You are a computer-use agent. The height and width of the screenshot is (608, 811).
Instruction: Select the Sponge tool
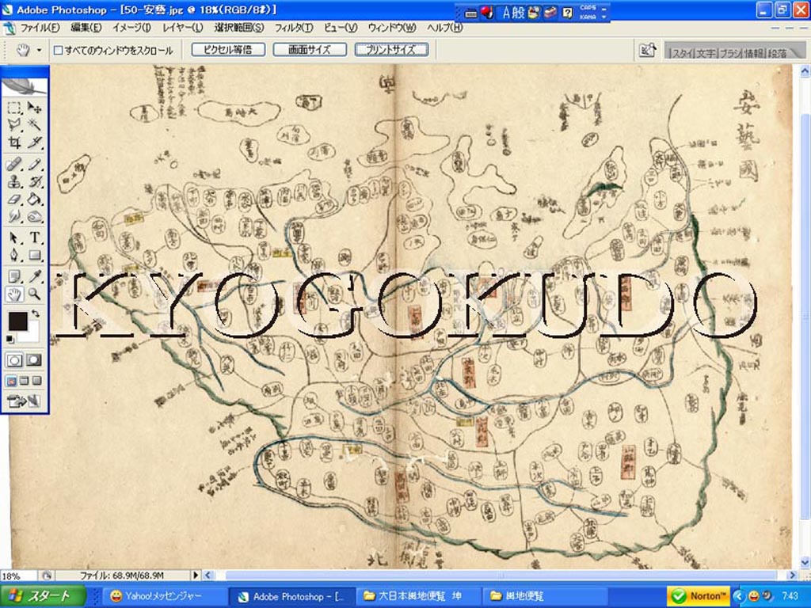(x=34, y=216)
